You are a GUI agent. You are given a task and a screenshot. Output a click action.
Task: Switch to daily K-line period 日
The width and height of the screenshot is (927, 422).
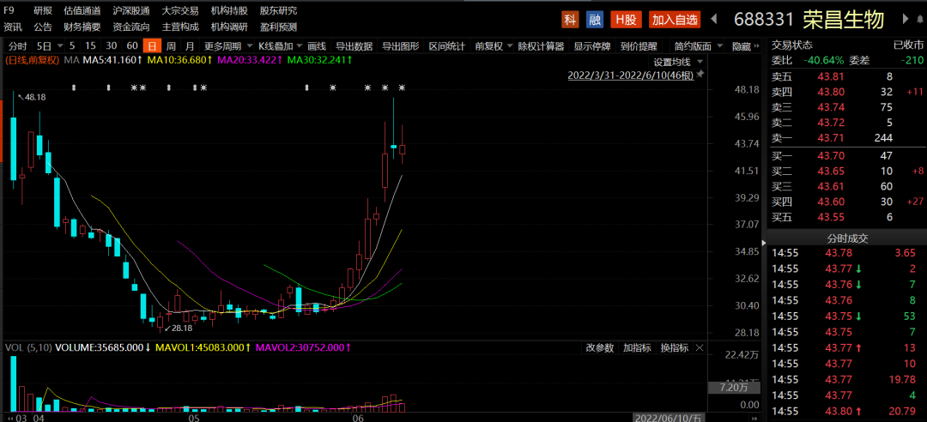point(151,45)
